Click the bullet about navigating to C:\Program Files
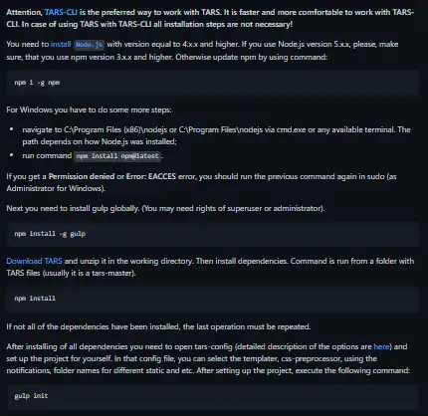The width and height of the screenshot is (428, 416). pos(216,135)
